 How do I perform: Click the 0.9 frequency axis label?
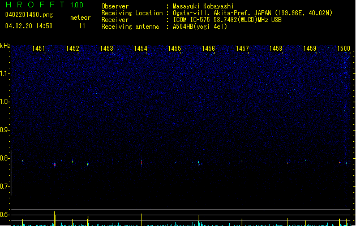5,130
